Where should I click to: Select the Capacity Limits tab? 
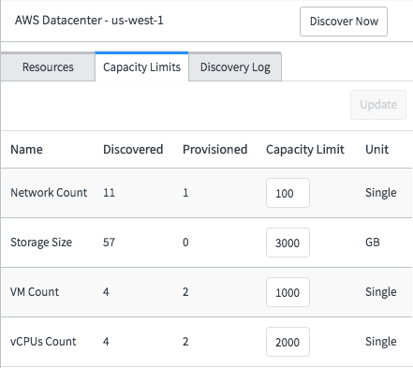[x=141, y=67]
